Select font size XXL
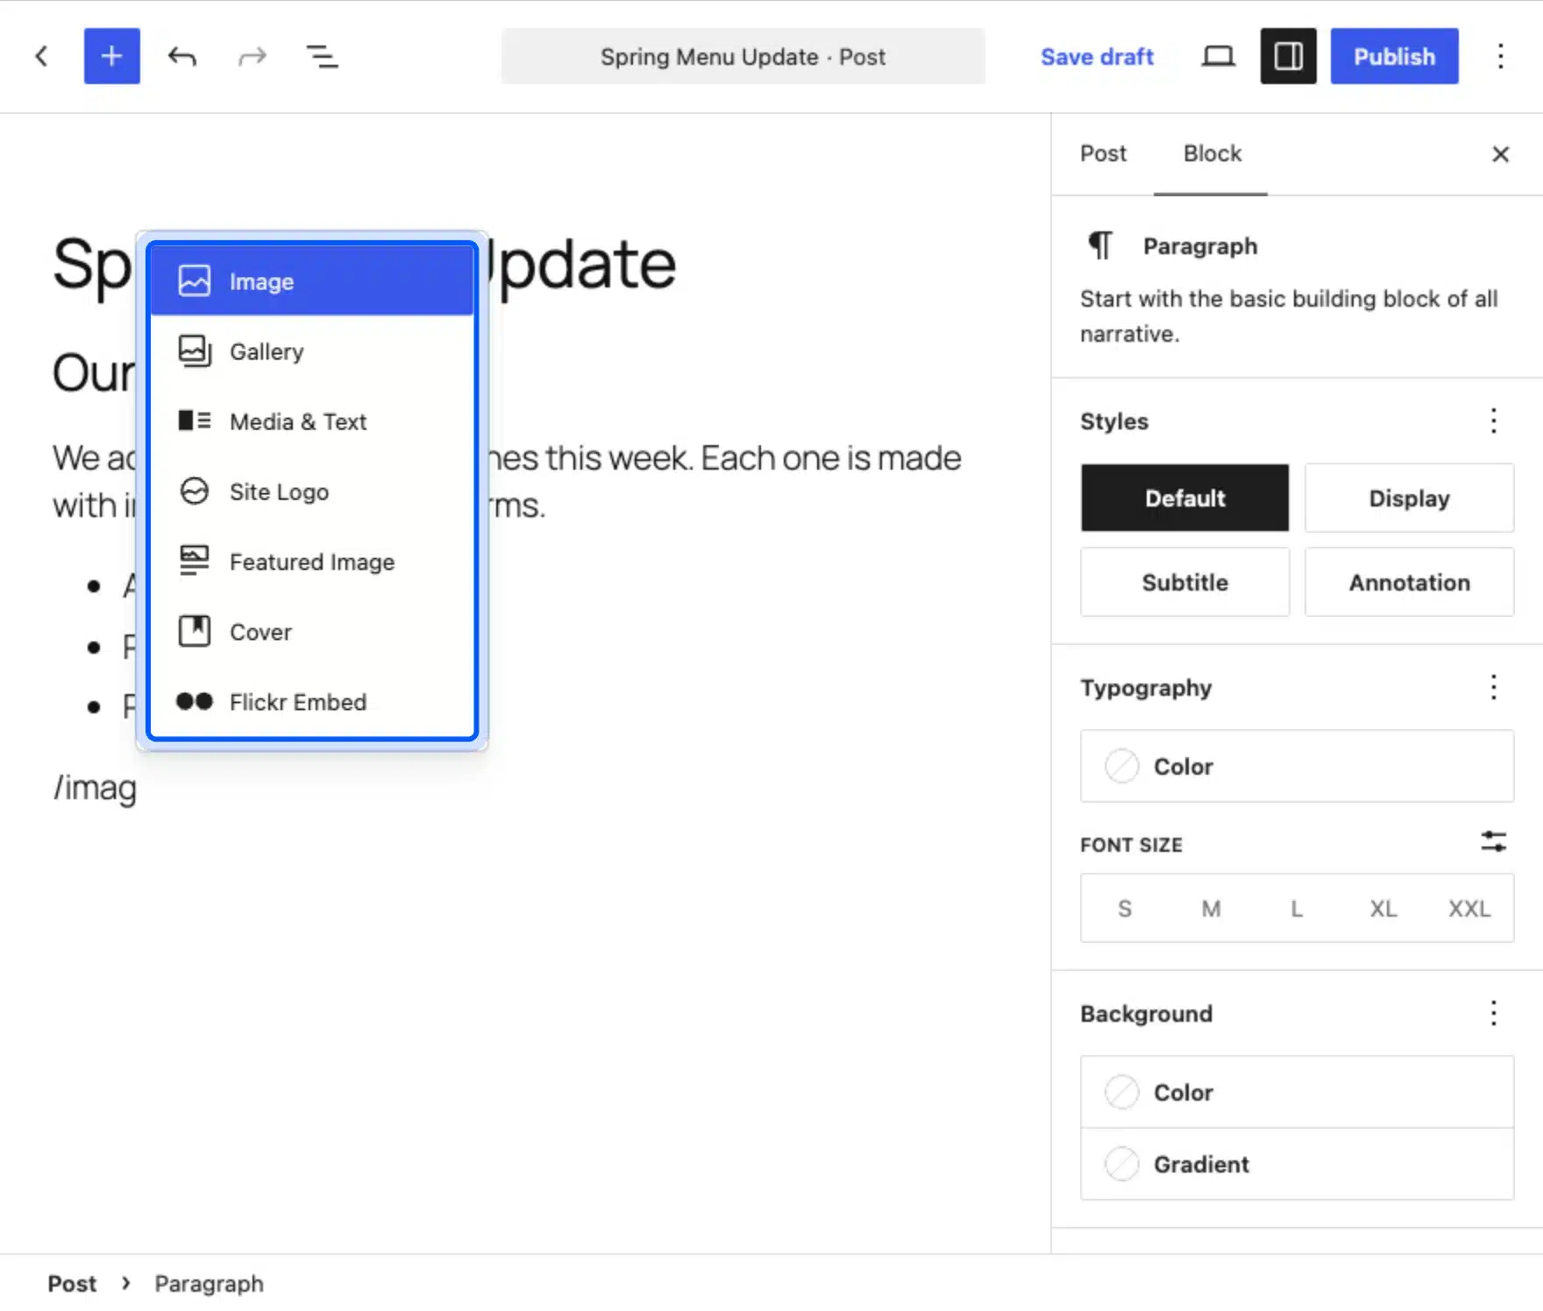This screenshot has width=1543, height=1311. point(1468,908)
